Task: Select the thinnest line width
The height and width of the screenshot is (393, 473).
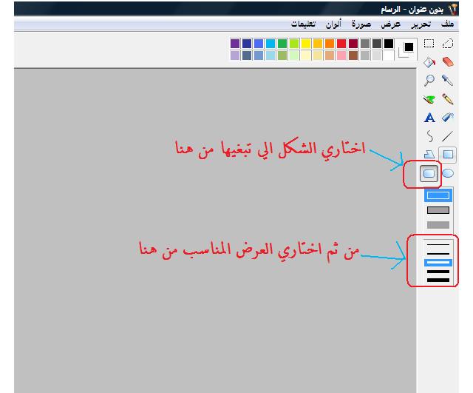Action: tap(438, 244)
